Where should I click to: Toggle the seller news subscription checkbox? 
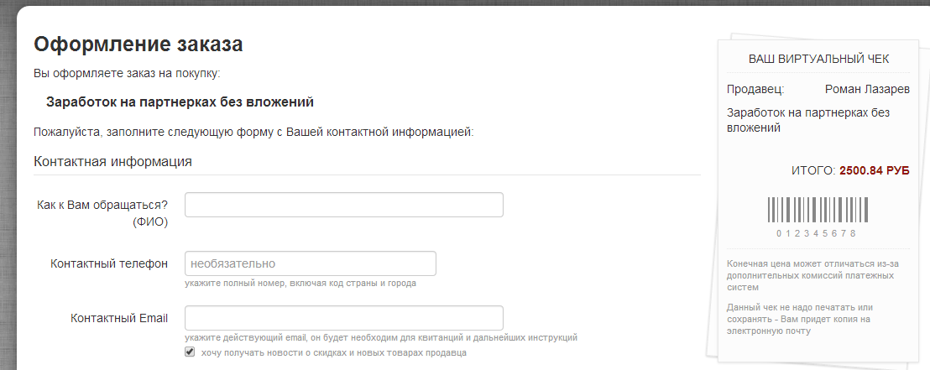click(x=190, y=352)
